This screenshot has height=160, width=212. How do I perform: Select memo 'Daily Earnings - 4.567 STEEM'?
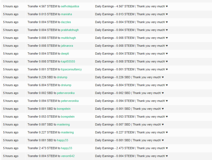[x=115, y=6]
